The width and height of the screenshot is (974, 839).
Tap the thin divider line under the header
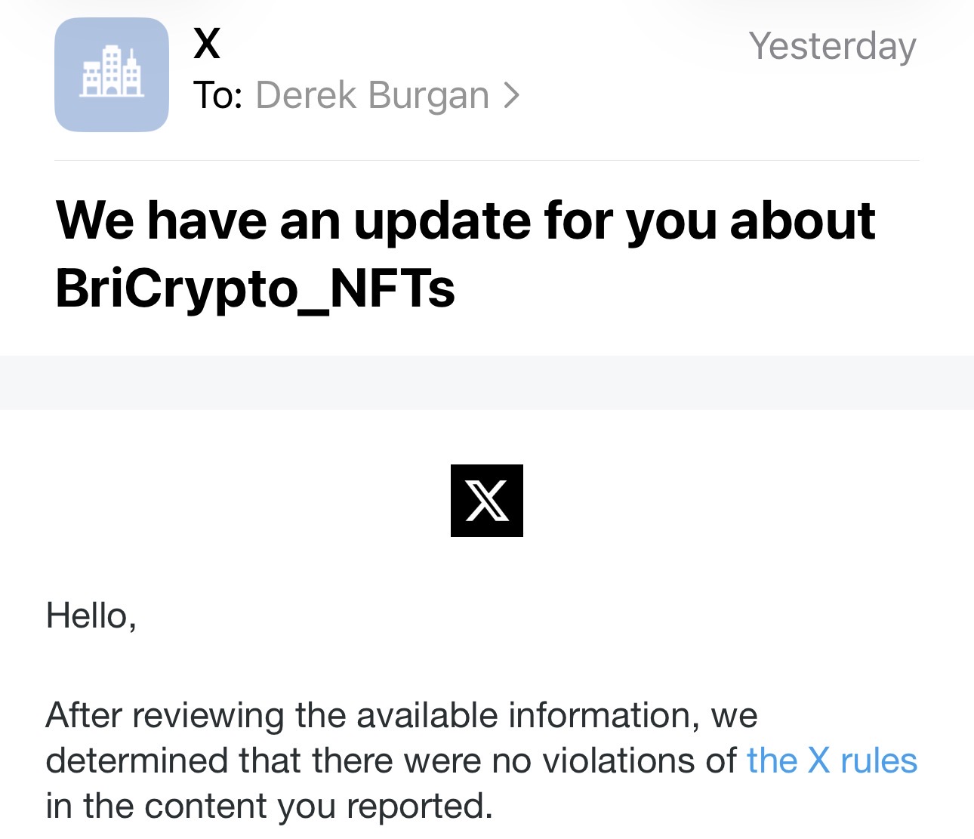point(487,160)
